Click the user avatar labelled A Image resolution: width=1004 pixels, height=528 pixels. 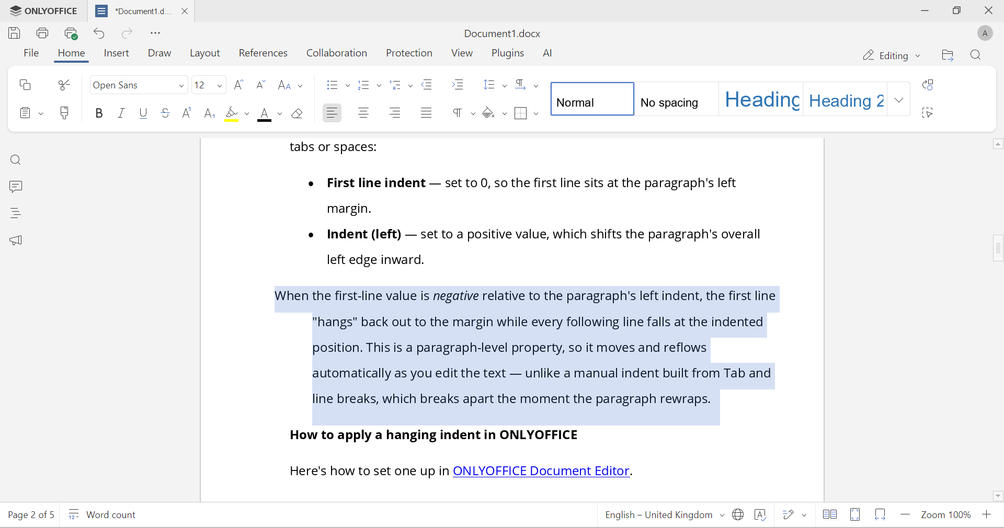coord(985,33)
